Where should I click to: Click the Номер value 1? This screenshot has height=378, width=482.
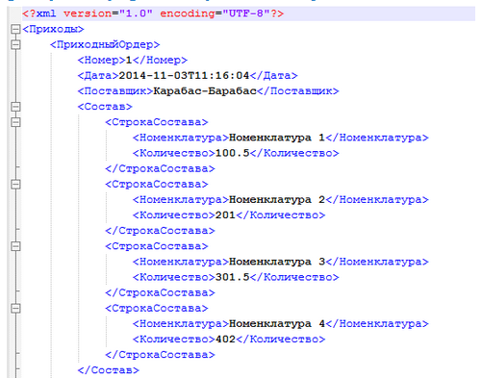click(x=129, y=60)
